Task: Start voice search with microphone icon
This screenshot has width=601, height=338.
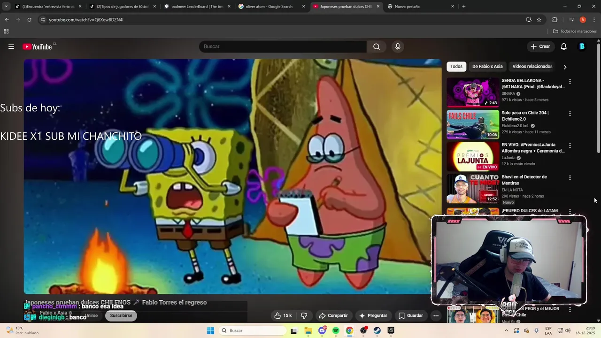Action: click(398, 46)
